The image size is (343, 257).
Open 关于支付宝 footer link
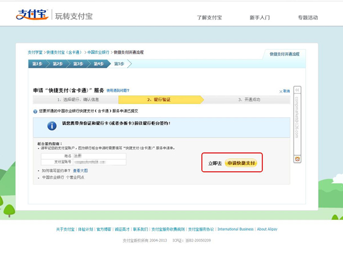[65, 229]
